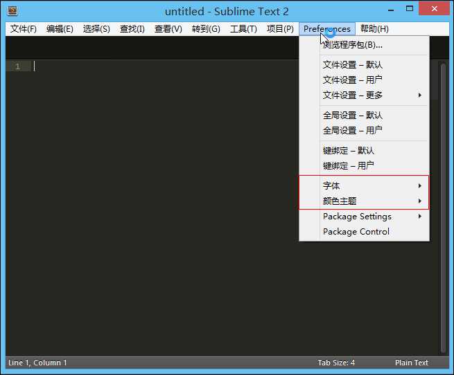Expand the 字体 submenu
Image resolution: width=454 pixels, height=375 pixels.
coord(365,185)
